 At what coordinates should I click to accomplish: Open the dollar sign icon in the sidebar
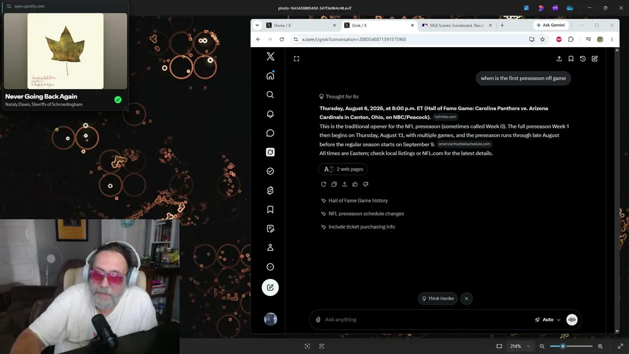pos(270,191)
